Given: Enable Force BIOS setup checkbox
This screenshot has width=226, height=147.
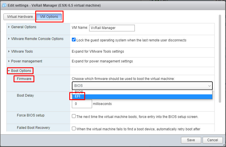Looking at the screenshot, I should coord(74,117).
